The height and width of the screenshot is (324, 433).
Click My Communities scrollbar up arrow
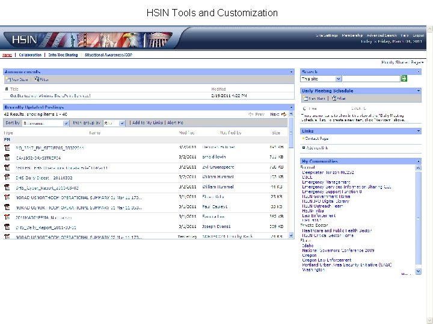pyautogui.click(x=419, y=167)
